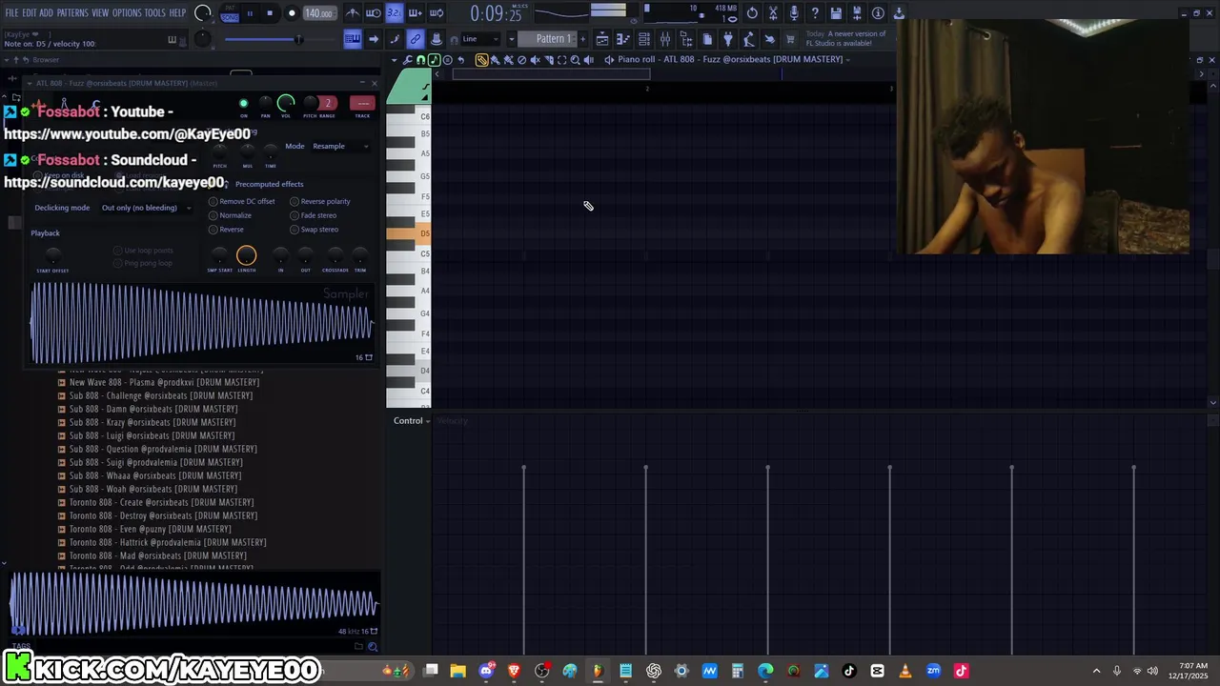This screenshot has height=686, width=1220.
Task: Enable Fade stereo option
Action: pos(313,215)
